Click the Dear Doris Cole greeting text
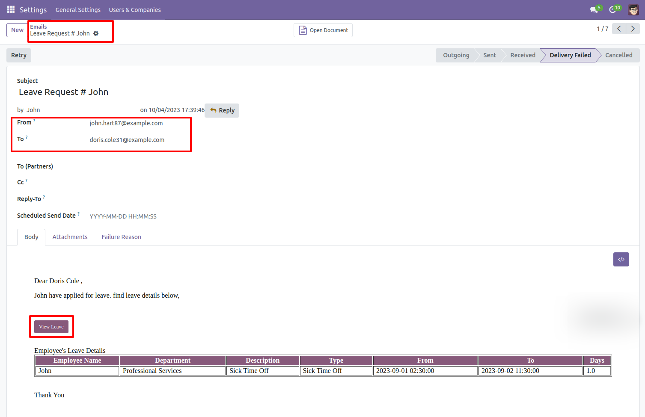 tap(58, 281)
